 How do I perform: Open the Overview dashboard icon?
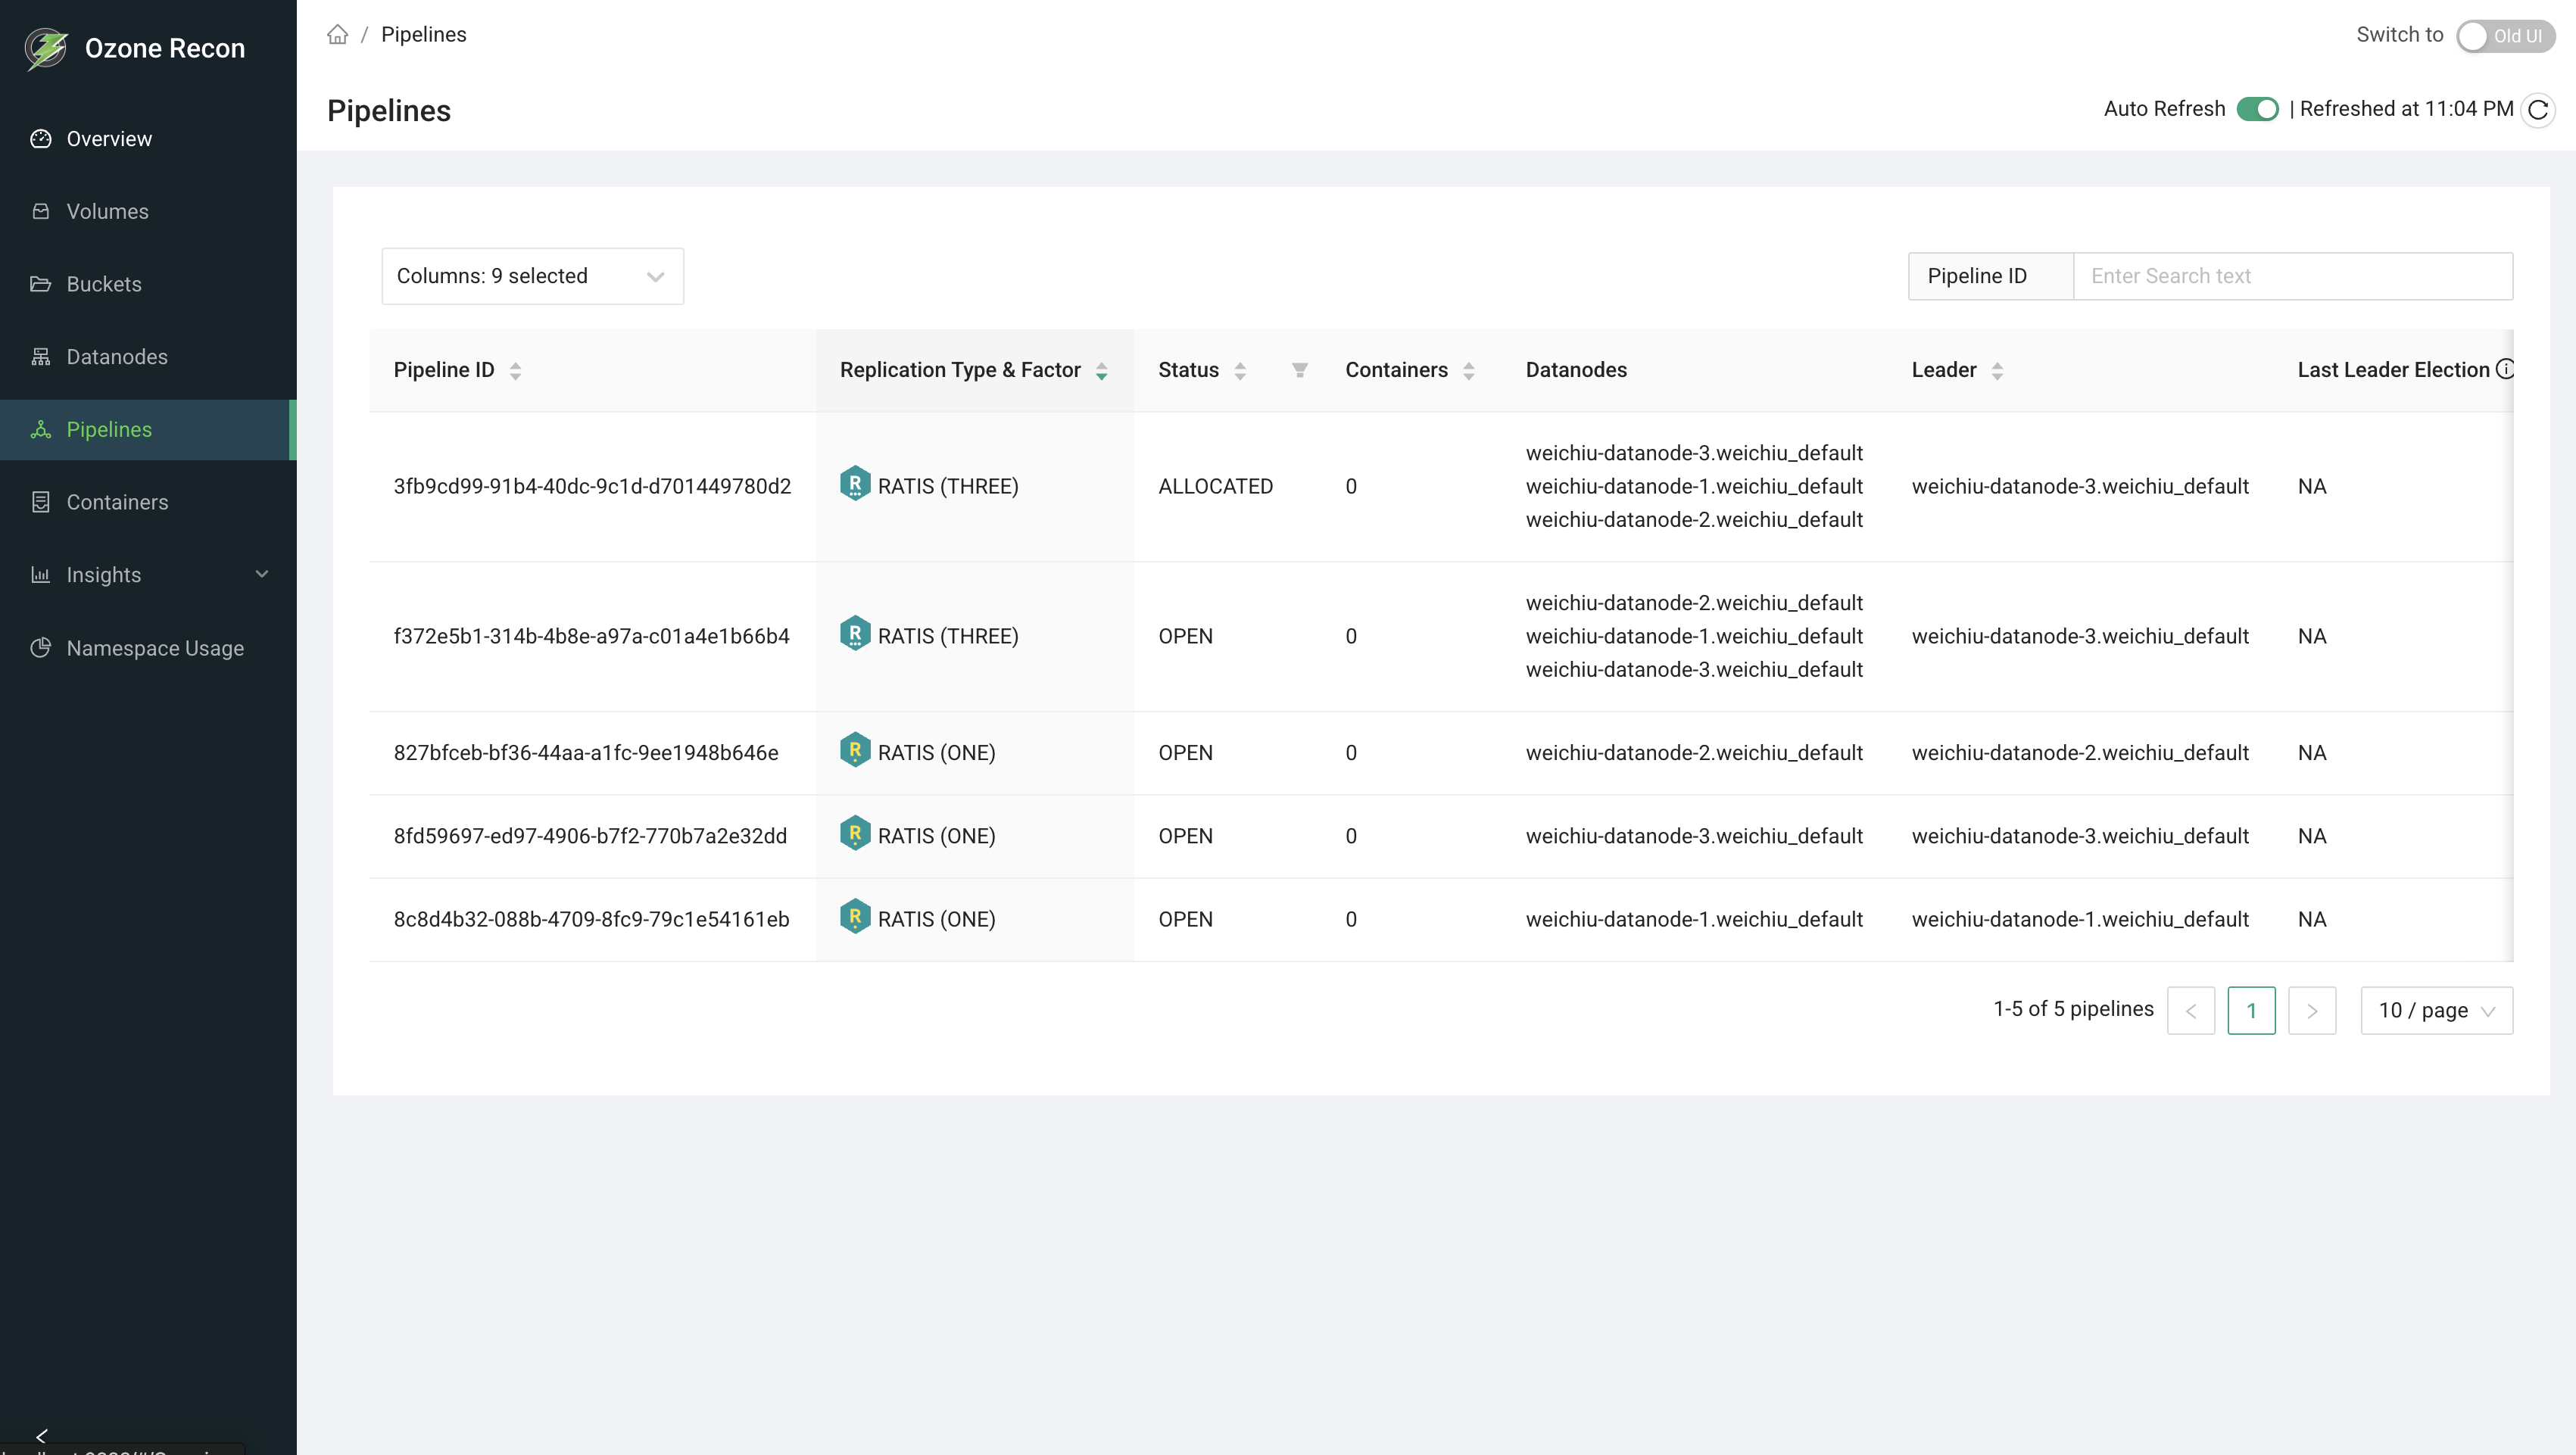tap(41, 139)
